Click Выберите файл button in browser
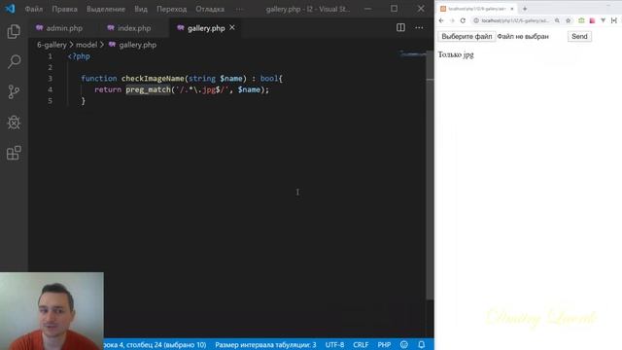 (x=466, y=37)
